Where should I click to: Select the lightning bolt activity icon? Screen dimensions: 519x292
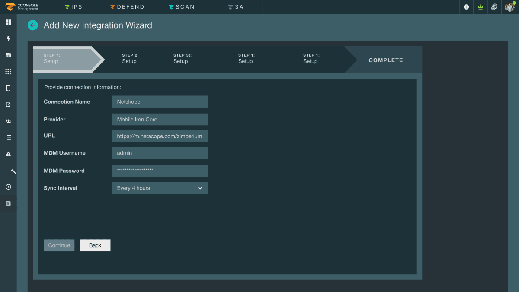[x=8, y=38]
